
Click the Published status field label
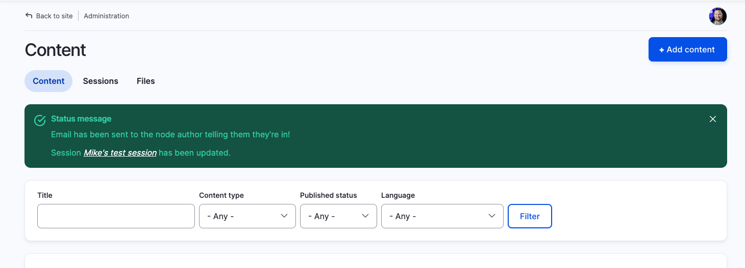click(x=329, y=195)
